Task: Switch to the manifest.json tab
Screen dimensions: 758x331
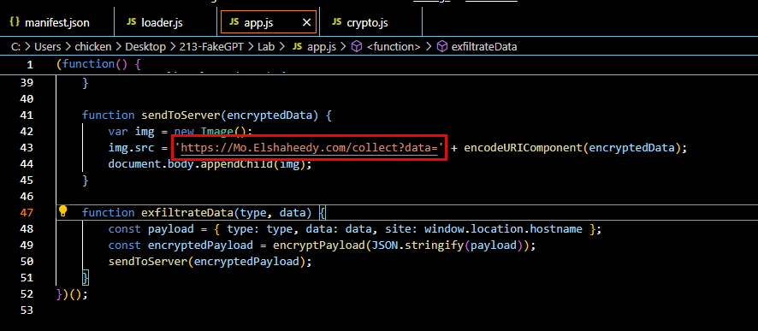Action: click(57, 23)
